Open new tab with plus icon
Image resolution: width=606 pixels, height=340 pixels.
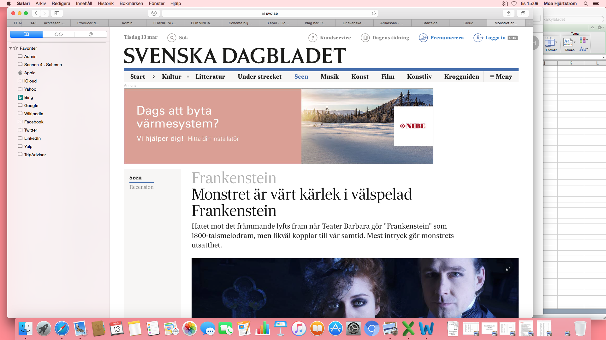(529, 23)
